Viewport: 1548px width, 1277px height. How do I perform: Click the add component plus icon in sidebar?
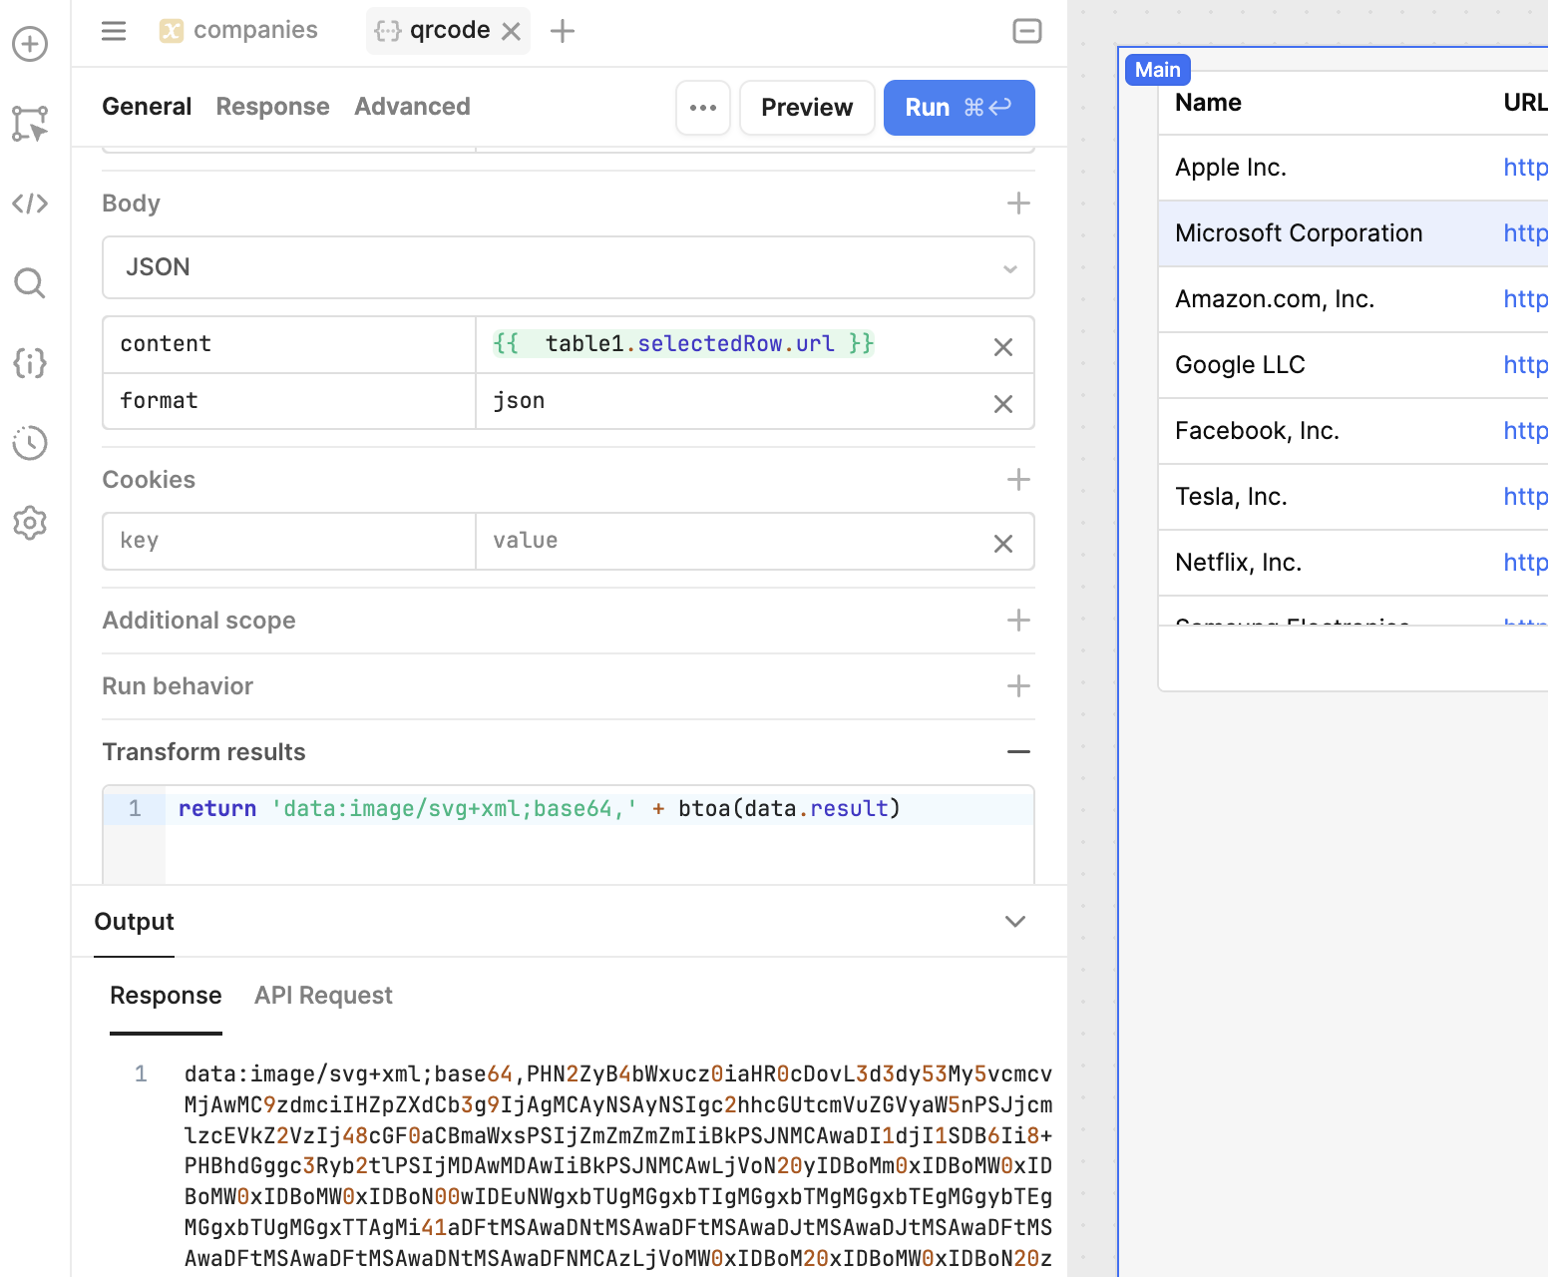click(30, 44)
